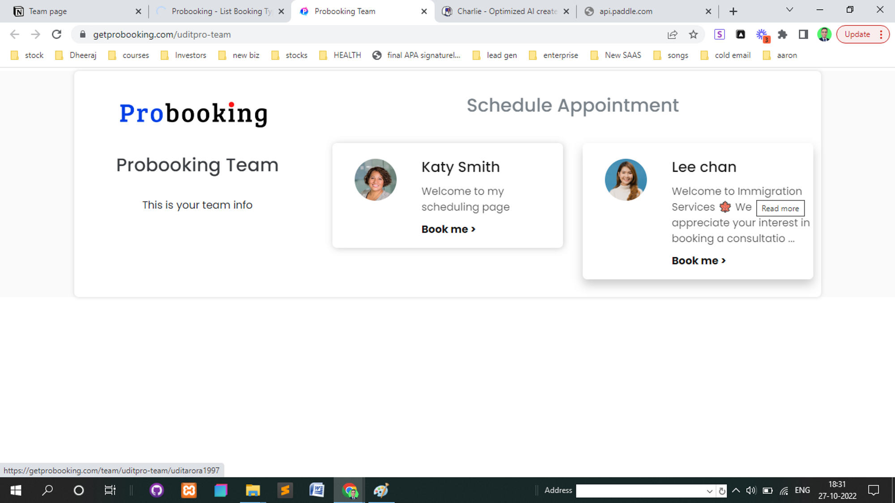Open the HEALTH bookmark folder

(x=340, y=55)
